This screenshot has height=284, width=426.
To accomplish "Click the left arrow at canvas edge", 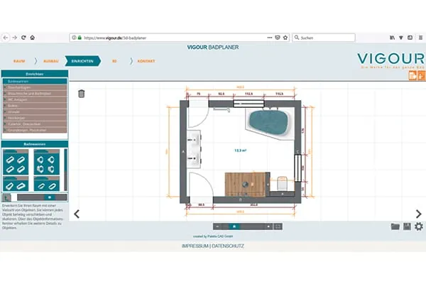I will 77,214.
